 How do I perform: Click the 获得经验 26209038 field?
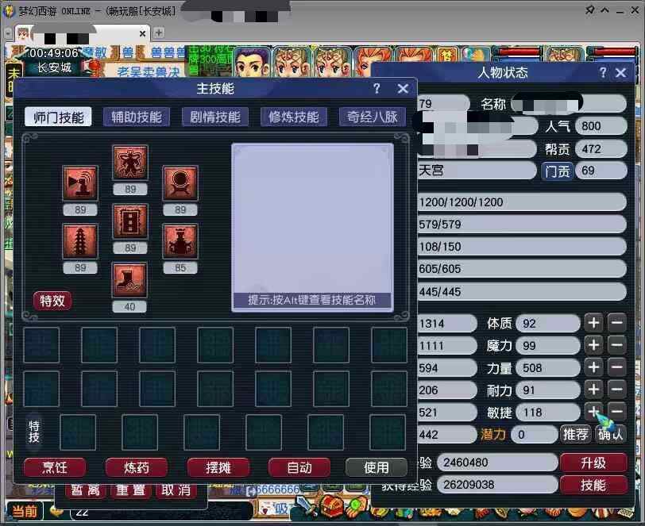pos(497,485)
